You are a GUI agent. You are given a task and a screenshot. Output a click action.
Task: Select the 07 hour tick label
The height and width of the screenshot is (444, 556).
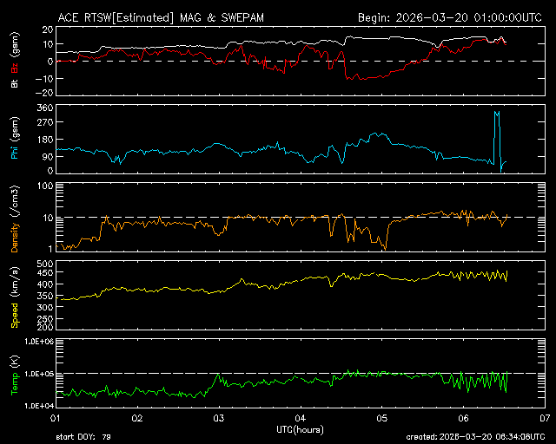(x=545, y=419)
